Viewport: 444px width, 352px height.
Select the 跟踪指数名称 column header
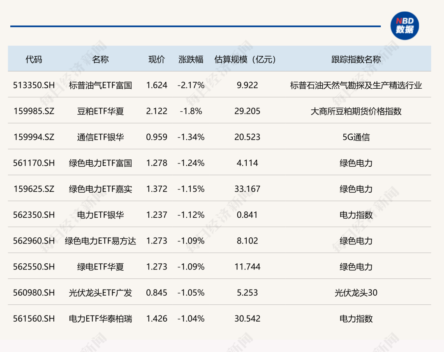356,59
